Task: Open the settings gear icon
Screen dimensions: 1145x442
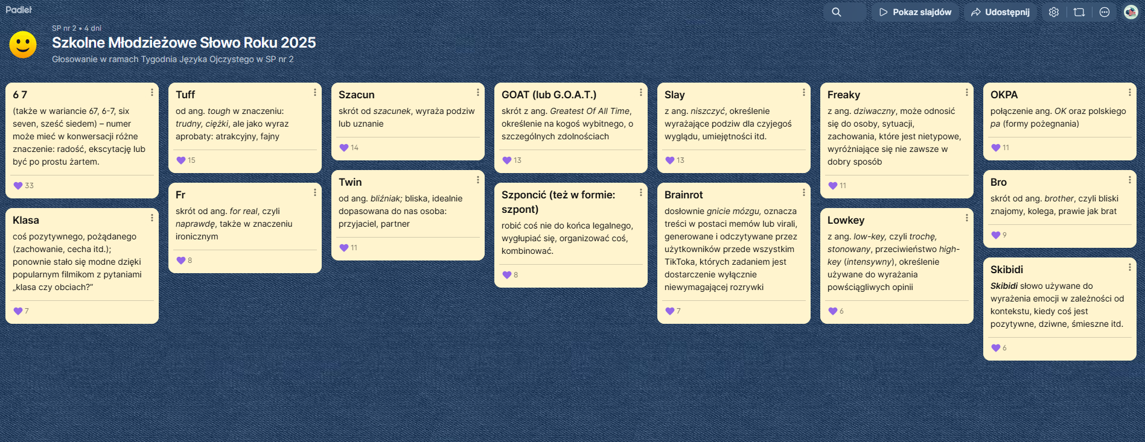Action: click(x=1054, y=12)
